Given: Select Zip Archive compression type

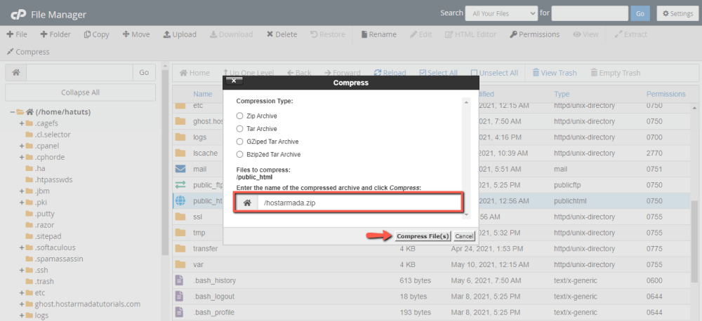Looking at the screenshot, I should point(239,116).
